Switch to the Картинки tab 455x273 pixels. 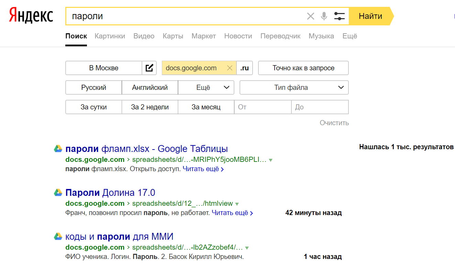[110, 36]
